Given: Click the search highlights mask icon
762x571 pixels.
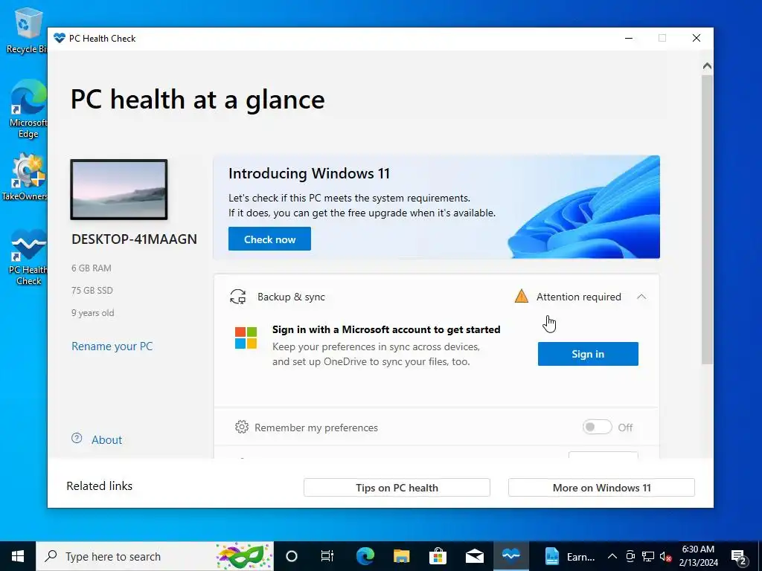Looking at the screenshot, I should pos(244,556).
